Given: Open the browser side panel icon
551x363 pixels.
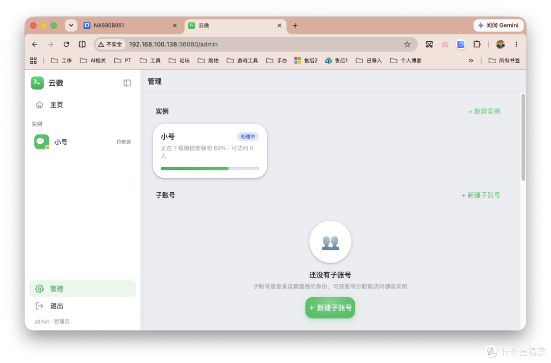Looking at the screenshot, I should (x=82, y=44).
